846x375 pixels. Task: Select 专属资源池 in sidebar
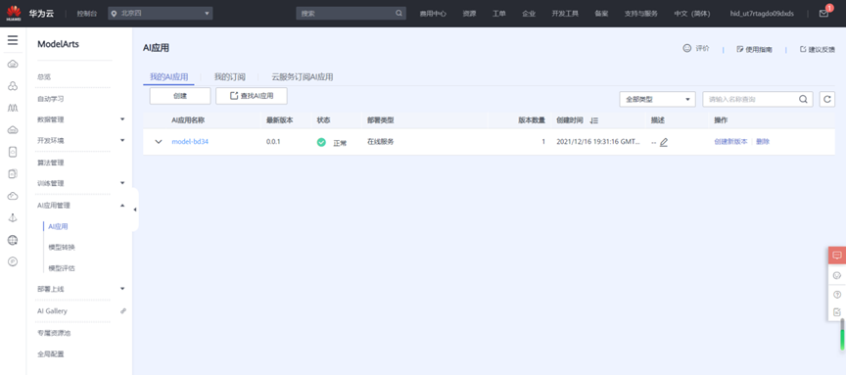[x=54, y=333]
